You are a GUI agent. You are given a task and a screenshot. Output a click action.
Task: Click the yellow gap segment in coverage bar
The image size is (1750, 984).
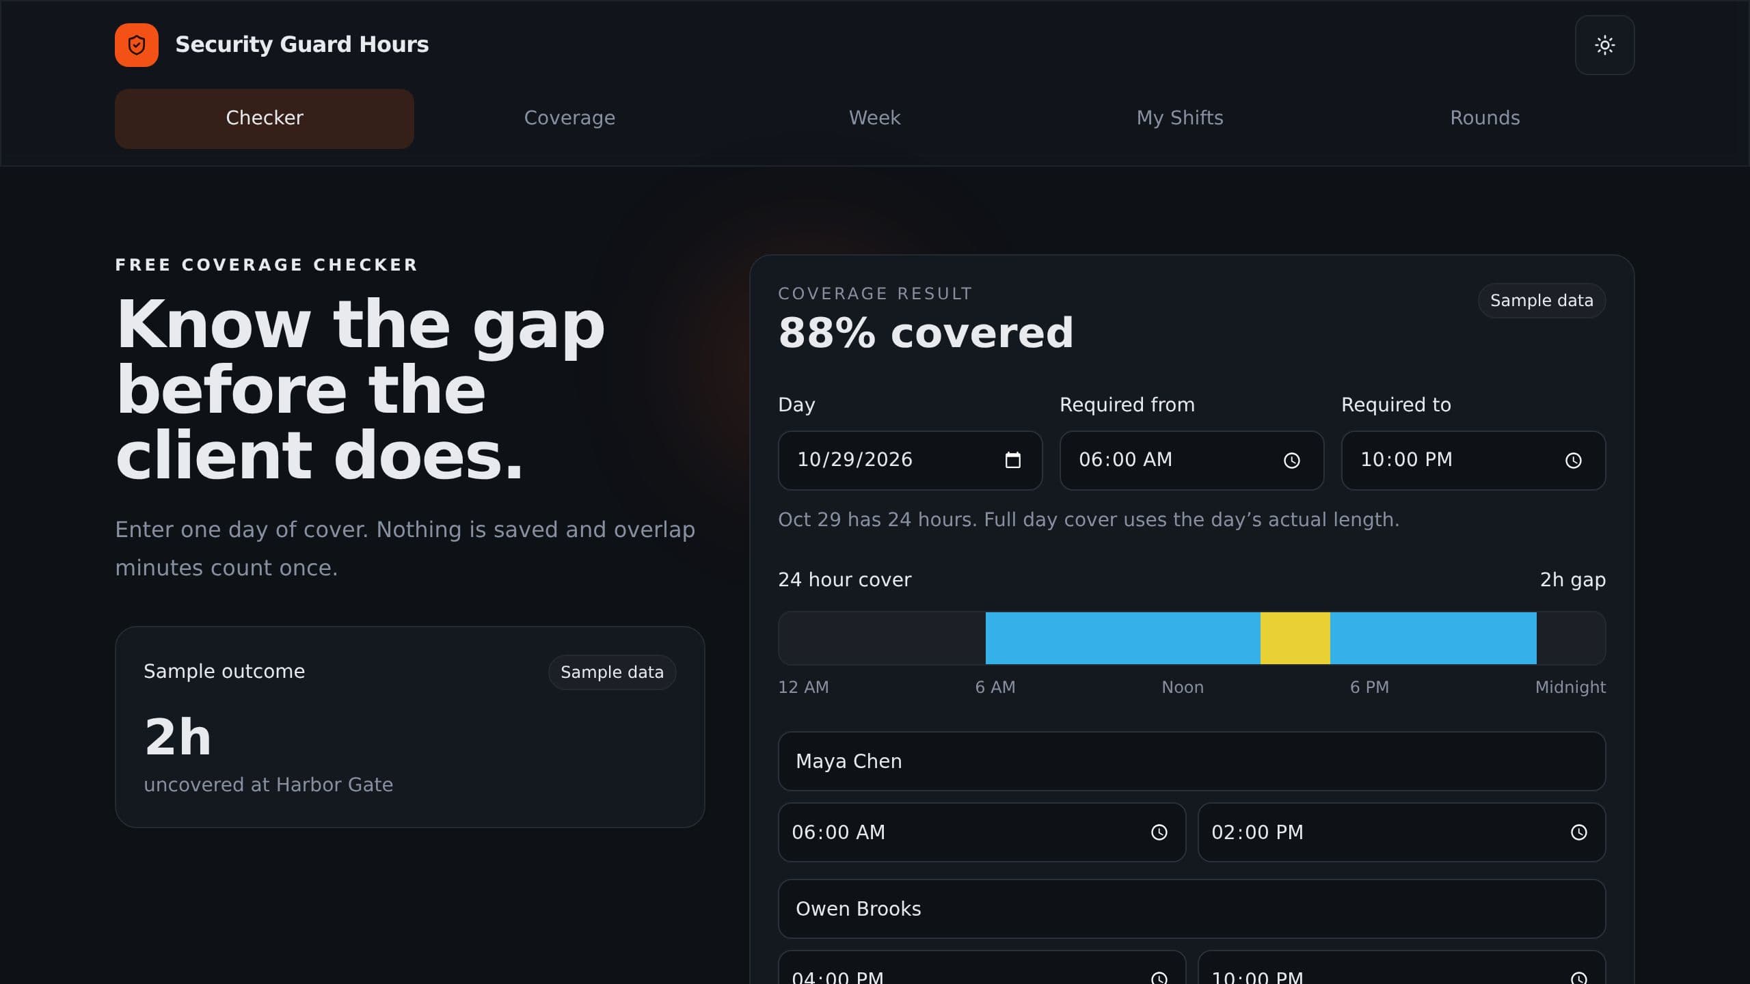[x=1295, y=638]
